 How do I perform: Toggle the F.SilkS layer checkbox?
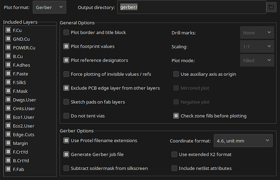pos(8,82)
